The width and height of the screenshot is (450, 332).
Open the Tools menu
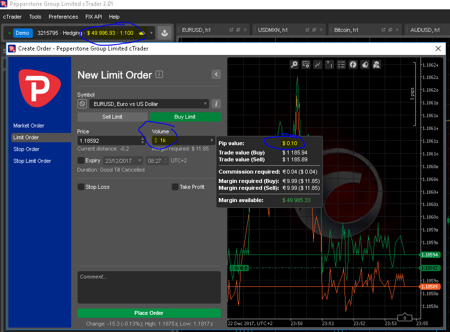click(35, 17)
